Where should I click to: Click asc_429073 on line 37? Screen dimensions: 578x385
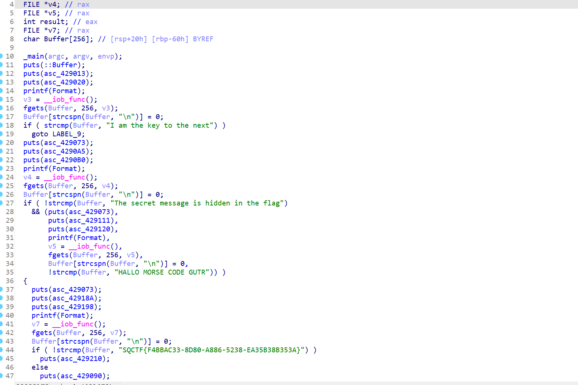click(x=73, y=290)
